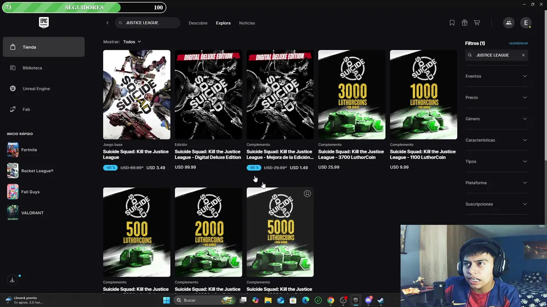
Task: Expand the Suscripciones filter
Action: pyautogui.click(x=497, y=204)
